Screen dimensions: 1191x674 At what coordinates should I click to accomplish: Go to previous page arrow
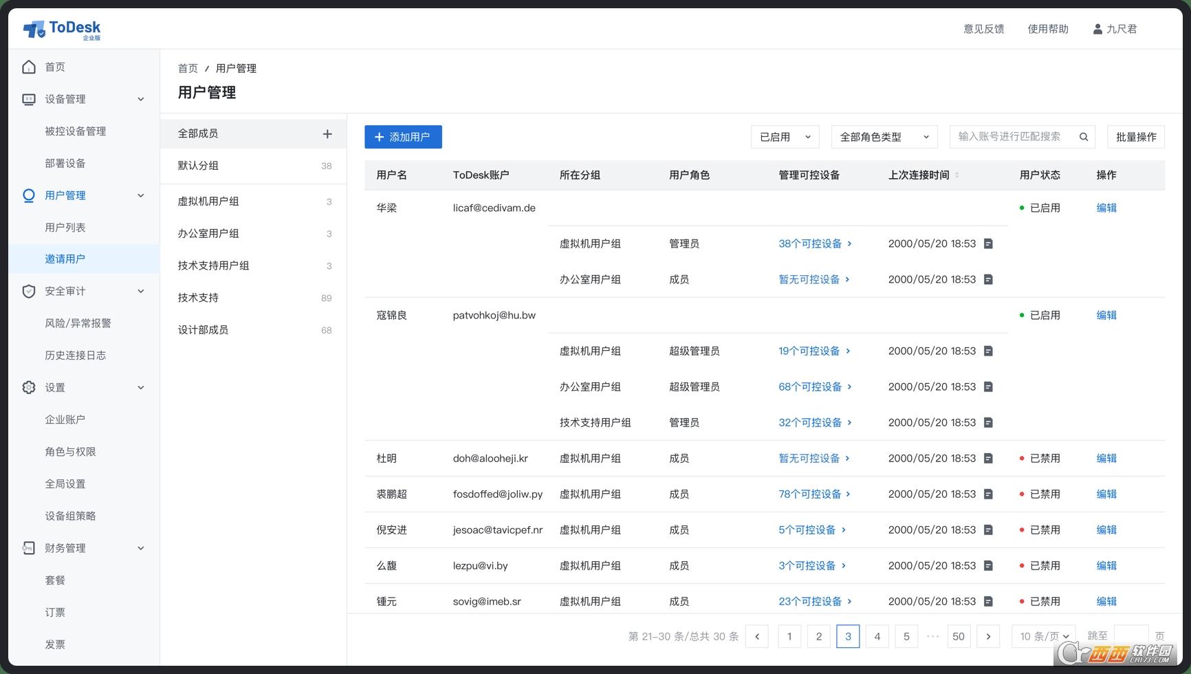pyautogui.click(x=757, y=636)
